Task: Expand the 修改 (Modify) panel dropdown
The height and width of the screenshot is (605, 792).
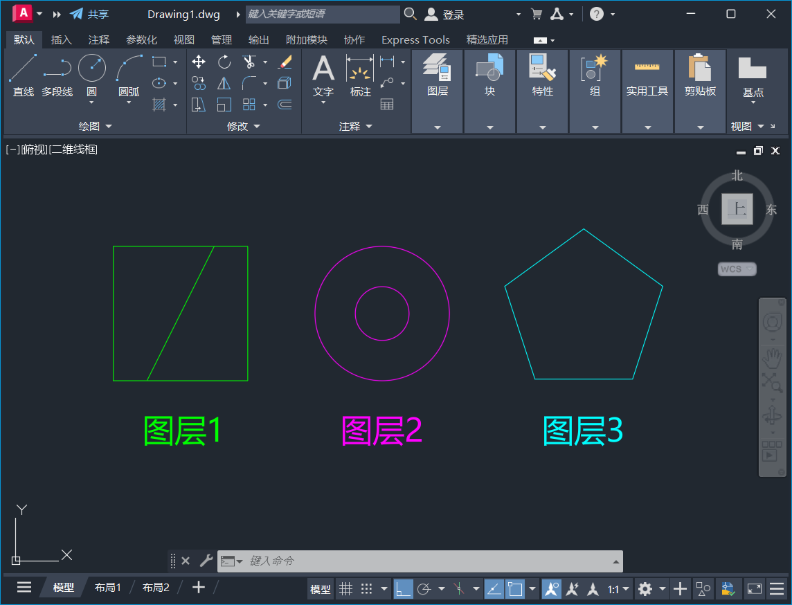Action: point(256,126)
